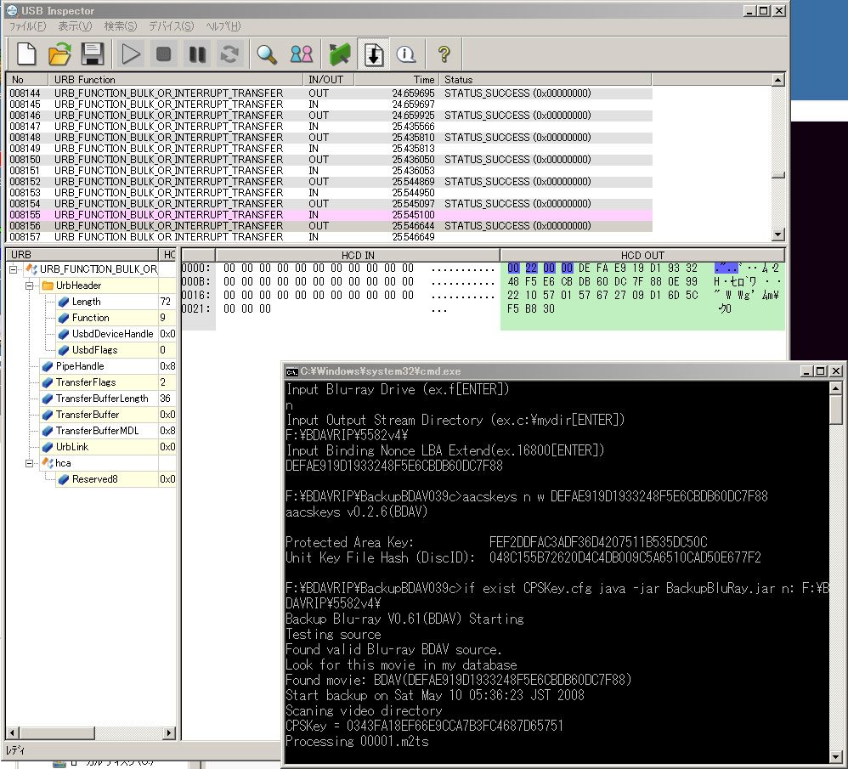
Task: Select packet row 008152
Action: [330, 182]
